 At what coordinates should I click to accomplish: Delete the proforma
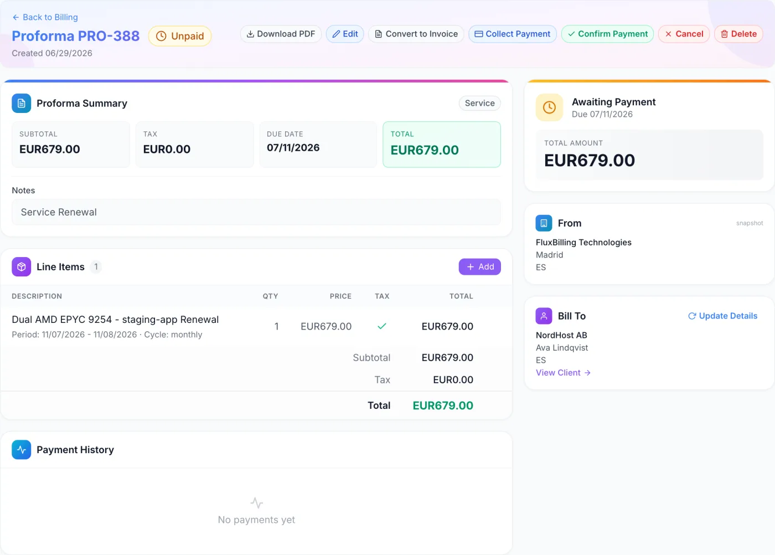click(x=738, y=34)
